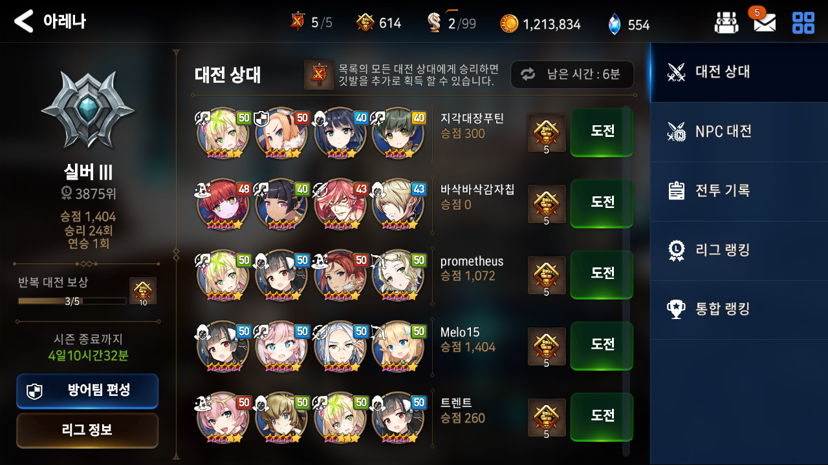Open the mail envelope icon with 5 badge
This screenshot has height=465, width=828.
[764, 23]
